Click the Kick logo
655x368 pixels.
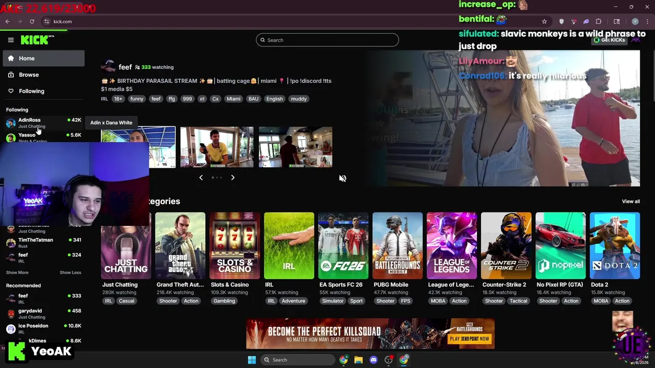(x=37, y=40)
